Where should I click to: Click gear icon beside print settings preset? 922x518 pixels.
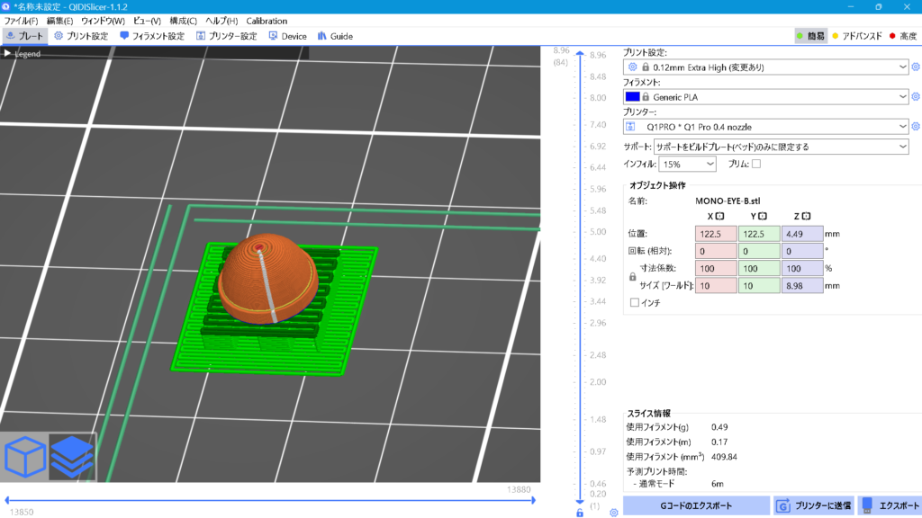tap(916, 67)
